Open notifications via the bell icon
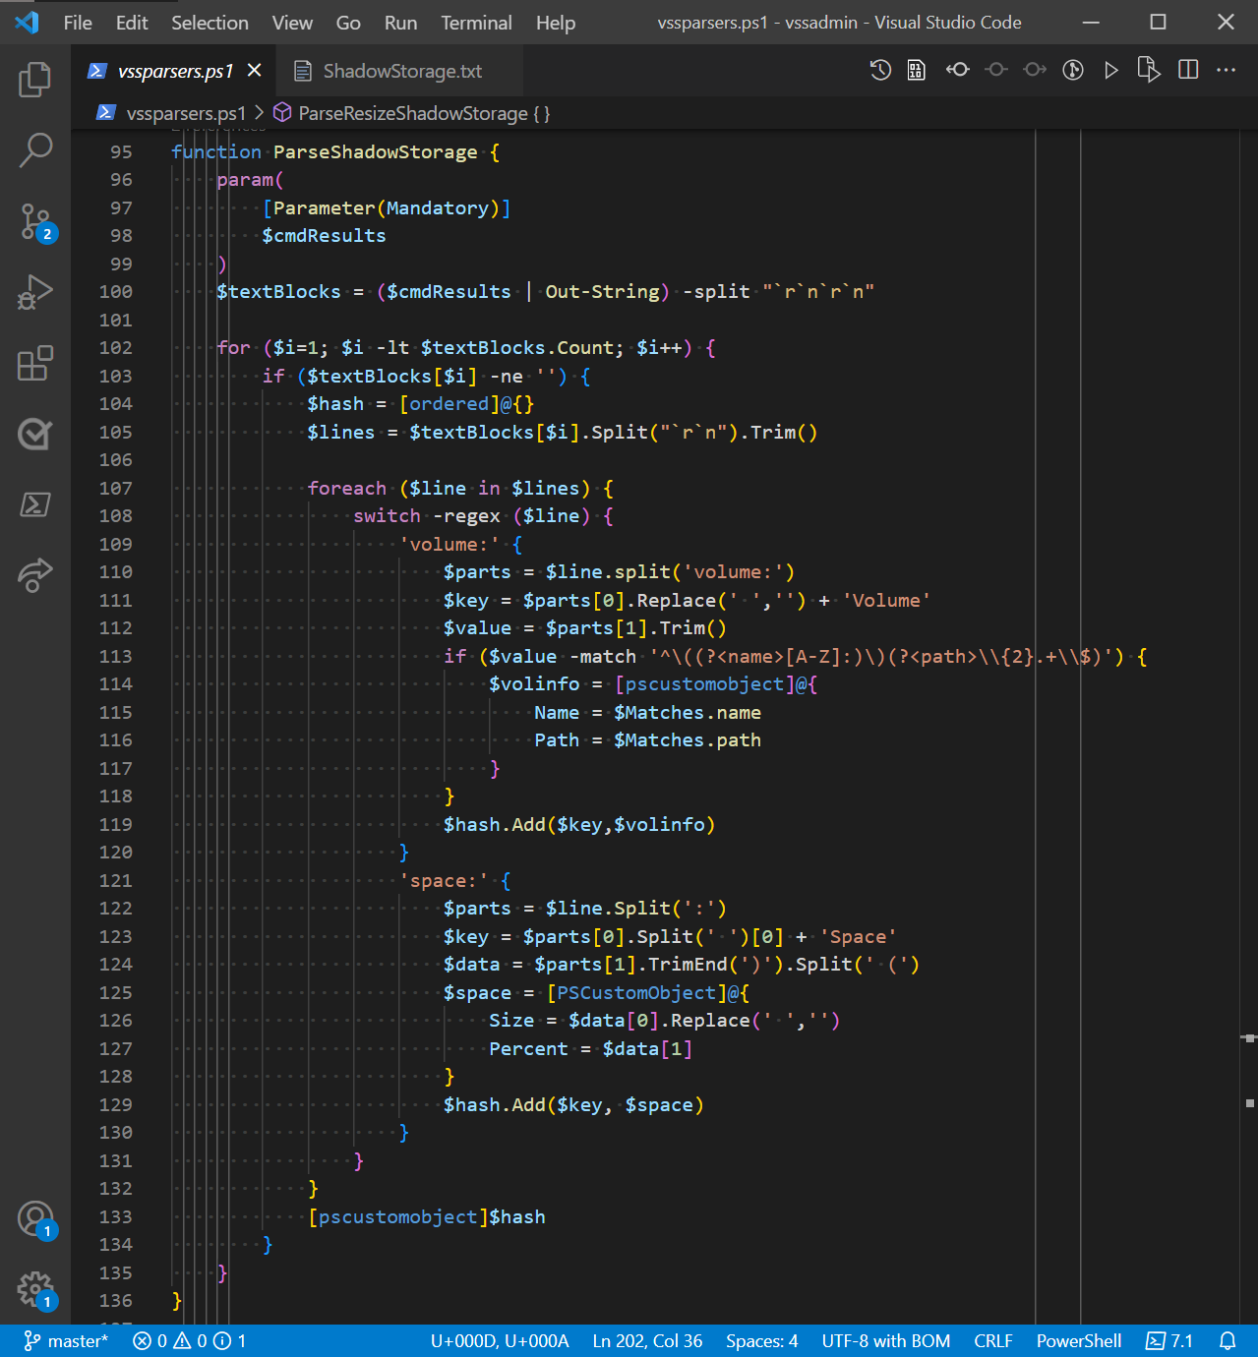Screen dimensions: 1258x1357 (x=1227, y=1340)
